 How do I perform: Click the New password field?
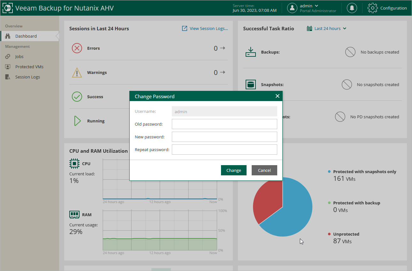coord(225,137)
